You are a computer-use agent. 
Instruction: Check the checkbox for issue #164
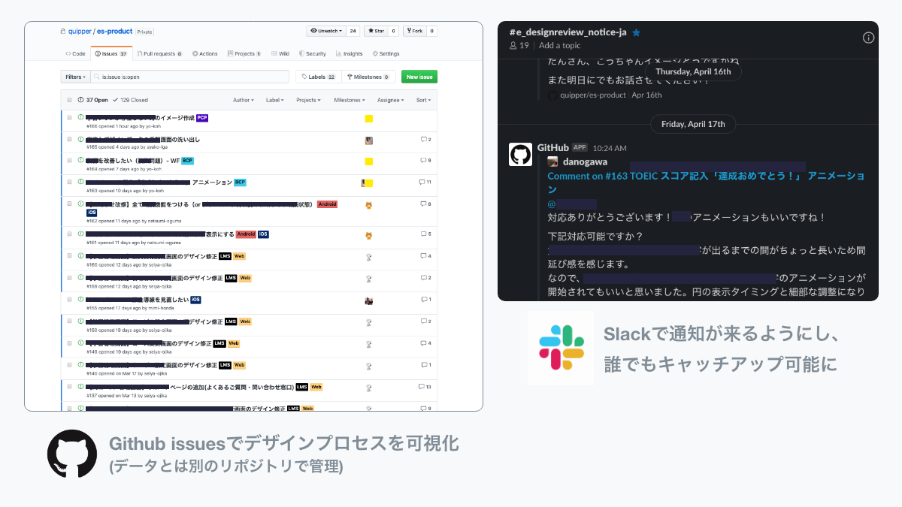(x=70, y=161)
